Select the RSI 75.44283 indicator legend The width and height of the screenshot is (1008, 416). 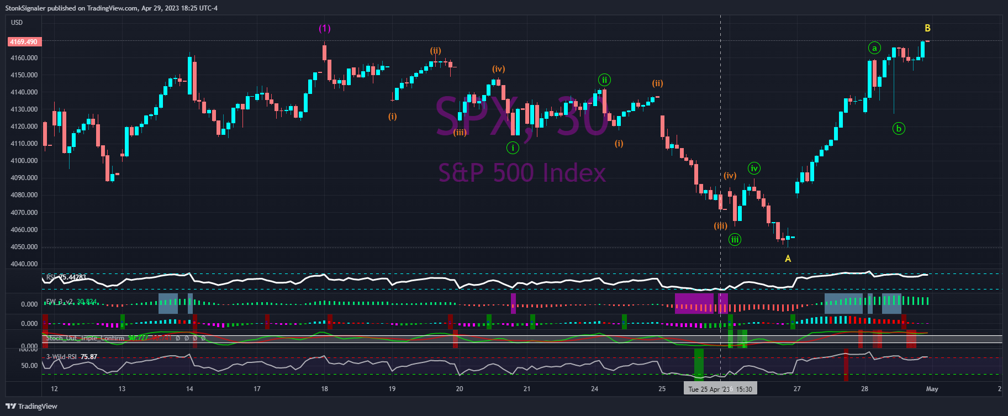pyautogui.click(x=66, y=277)
